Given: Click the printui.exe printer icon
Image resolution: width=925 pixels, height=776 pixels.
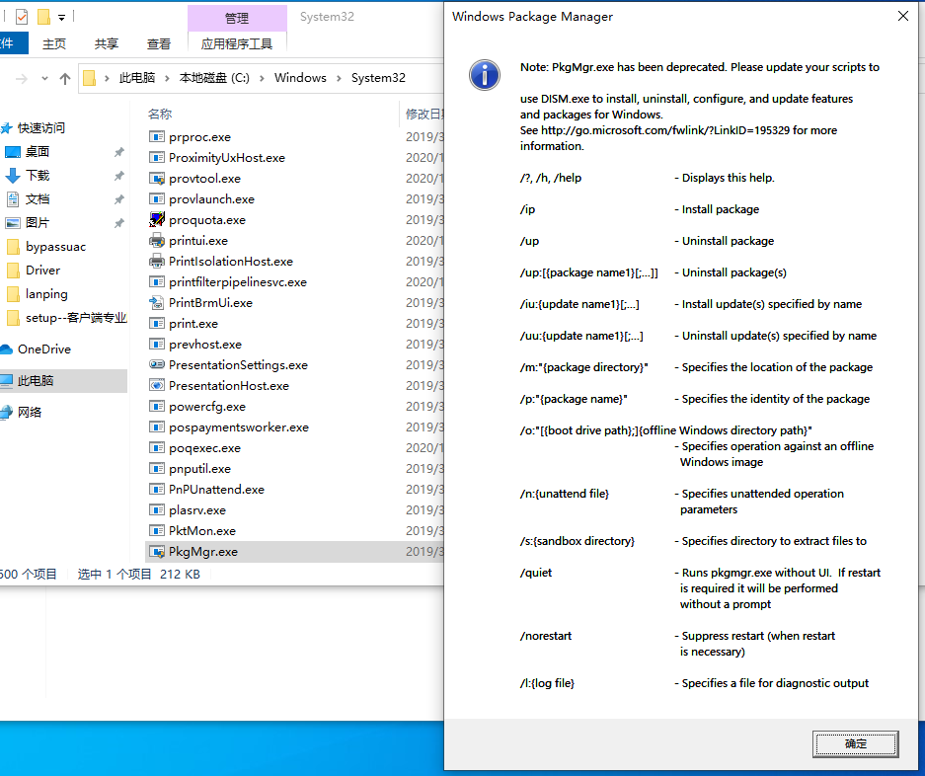Looking at the screenshot, I should click(x=156, y=240).
